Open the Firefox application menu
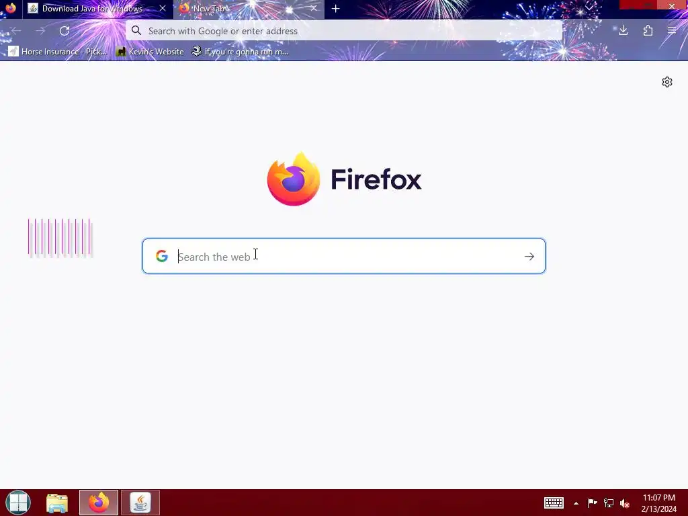The image size is (688, 516). 672,30
